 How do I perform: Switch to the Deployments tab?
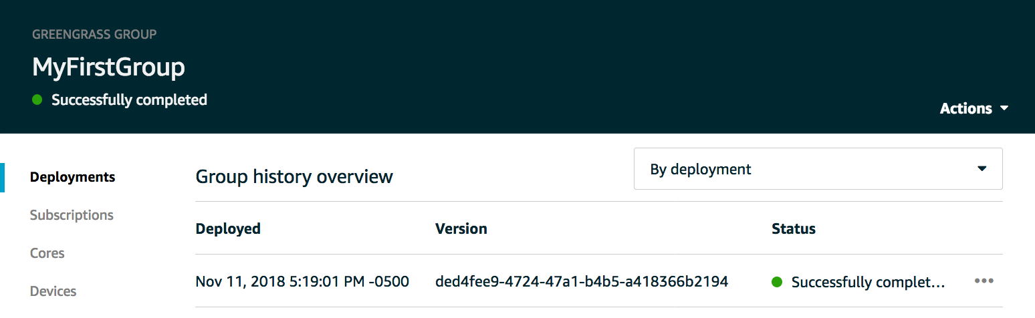point(72,177)
